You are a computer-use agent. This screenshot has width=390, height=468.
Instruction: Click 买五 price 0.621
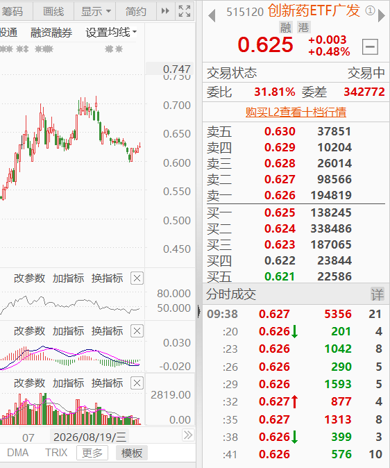[x=280, y=276]
